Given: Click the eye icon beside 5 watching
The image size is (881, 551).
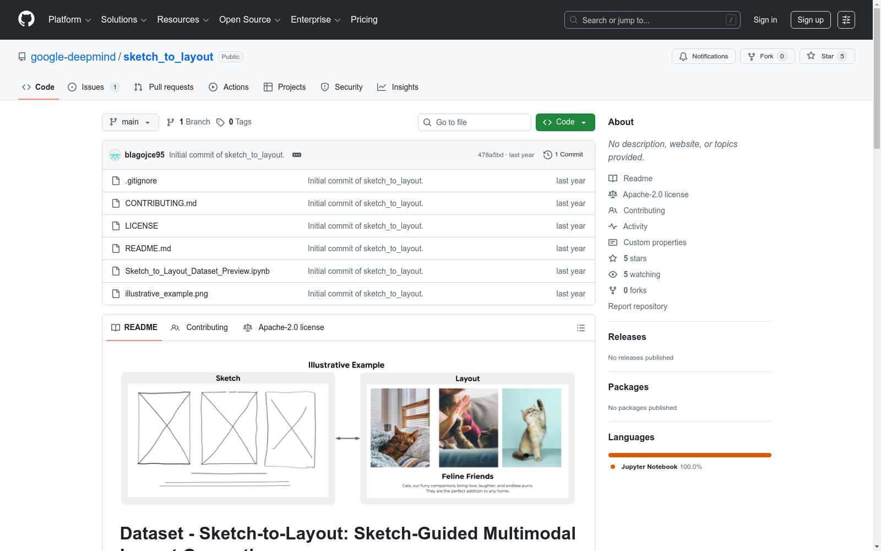Looking at the screenshot, I should coord(613,274).
